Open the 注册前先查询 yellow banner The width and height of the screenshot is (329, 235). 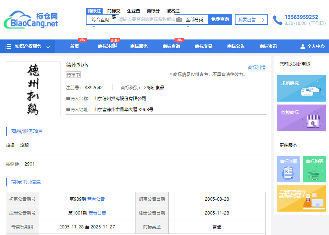[301, 198]
